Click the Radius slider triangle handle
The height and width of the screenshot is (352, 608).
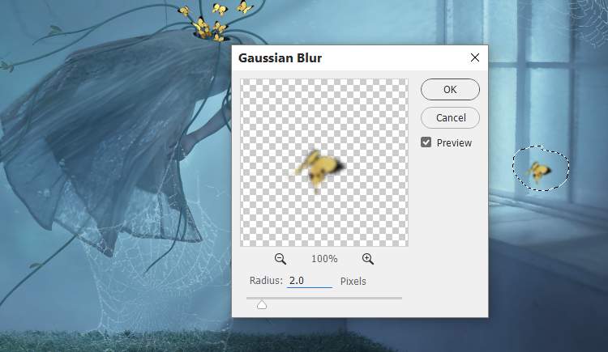pyautogui.click(x=262, y=304)
